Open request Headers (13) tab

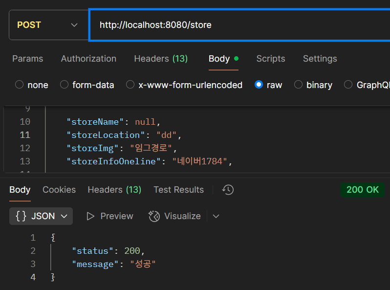pos(161,59)
